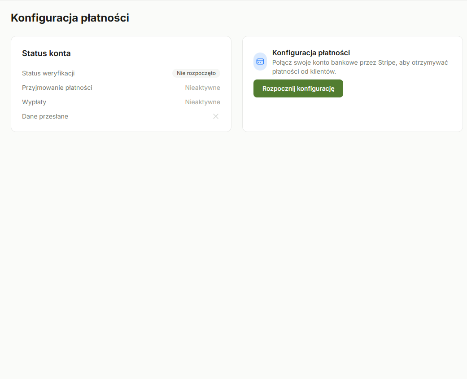The width and height of the screenshot is (467, 379).
Task: Click the main Konfiguracja płatności page heading
Action: (x=70, y=18)
